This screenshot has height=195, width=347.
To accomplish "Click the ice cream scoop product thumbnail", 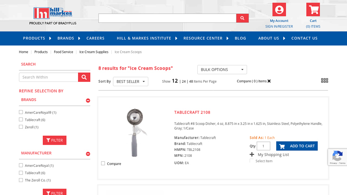I will (x=134, y=131).
